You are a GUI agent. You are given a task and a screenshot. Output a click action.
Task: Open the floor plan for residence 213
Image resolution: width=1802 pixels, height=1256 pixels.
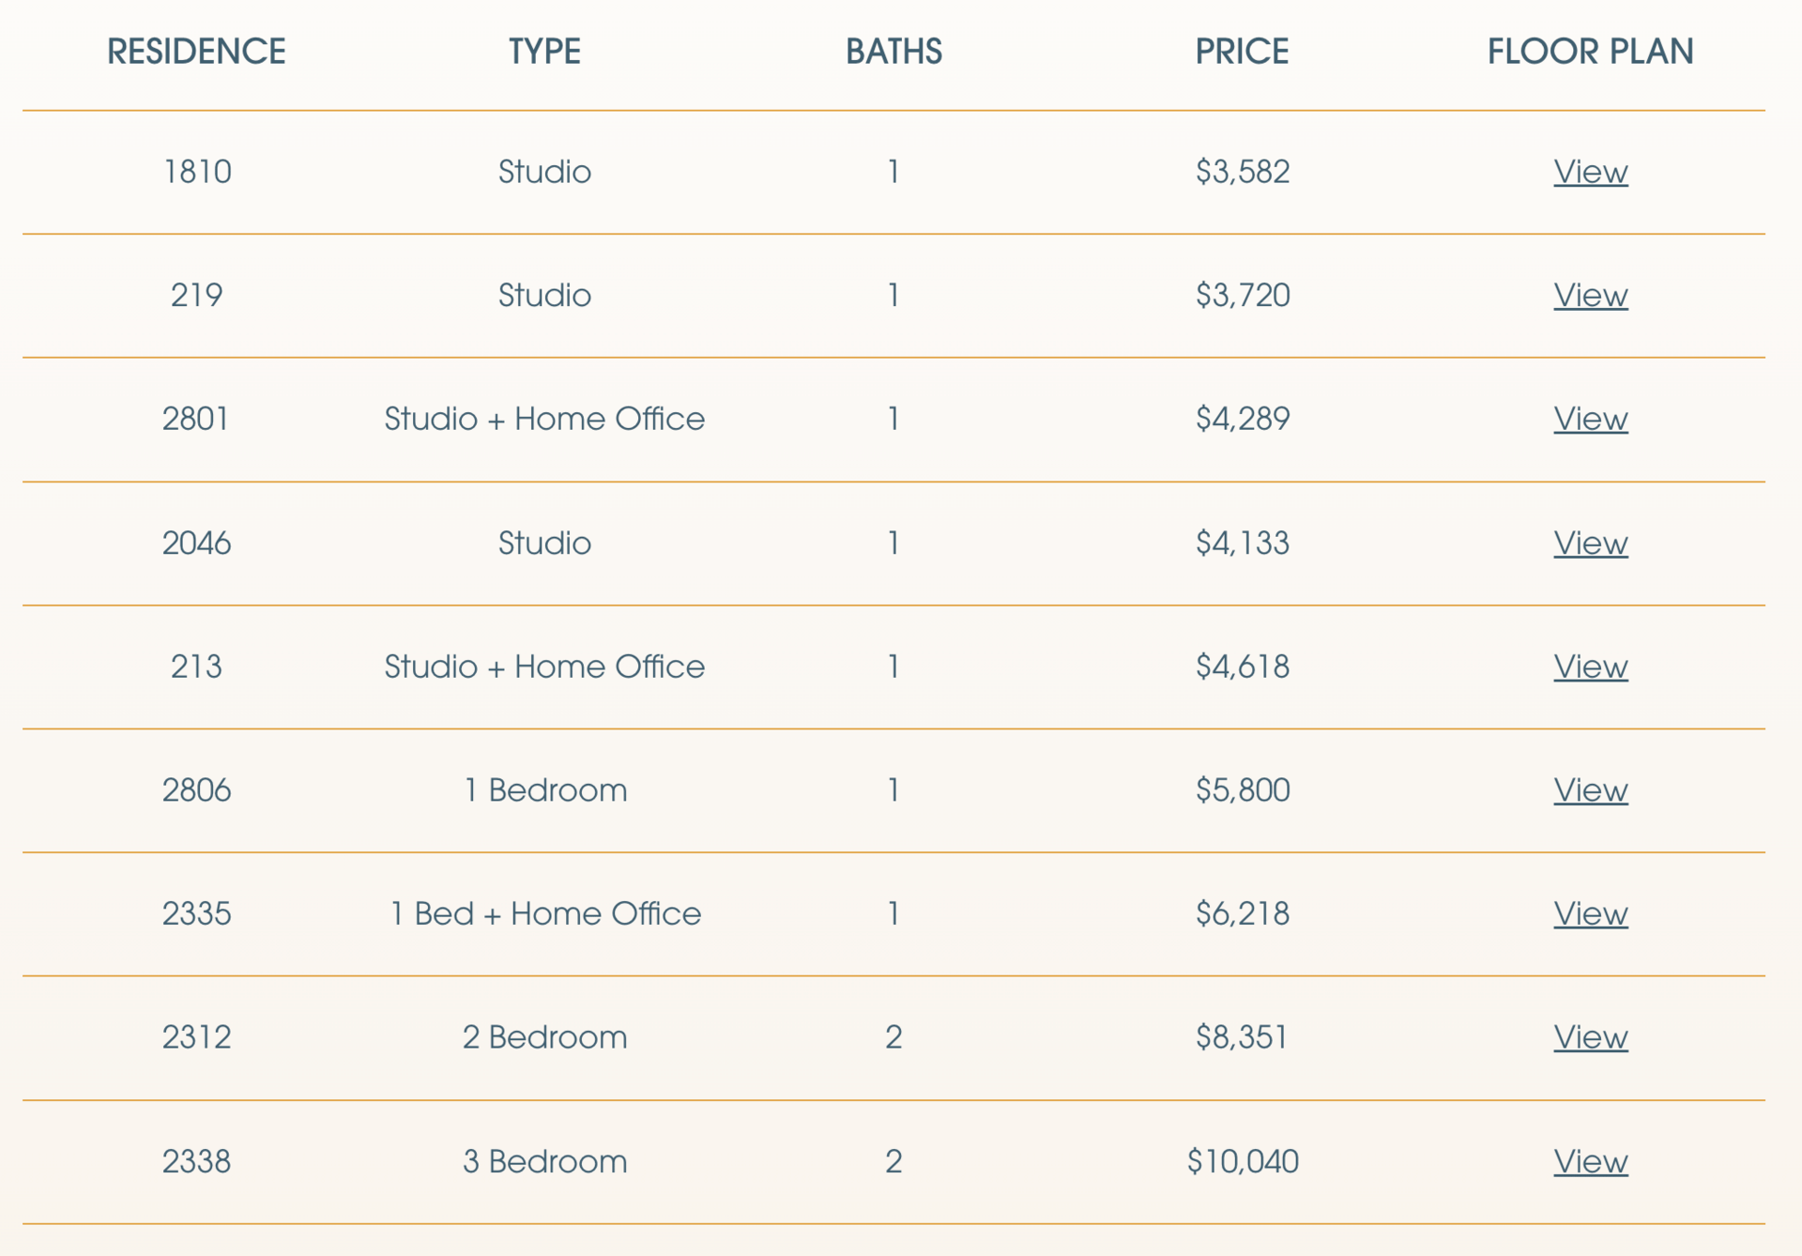pyautogui.click(x=1590, y=666)
